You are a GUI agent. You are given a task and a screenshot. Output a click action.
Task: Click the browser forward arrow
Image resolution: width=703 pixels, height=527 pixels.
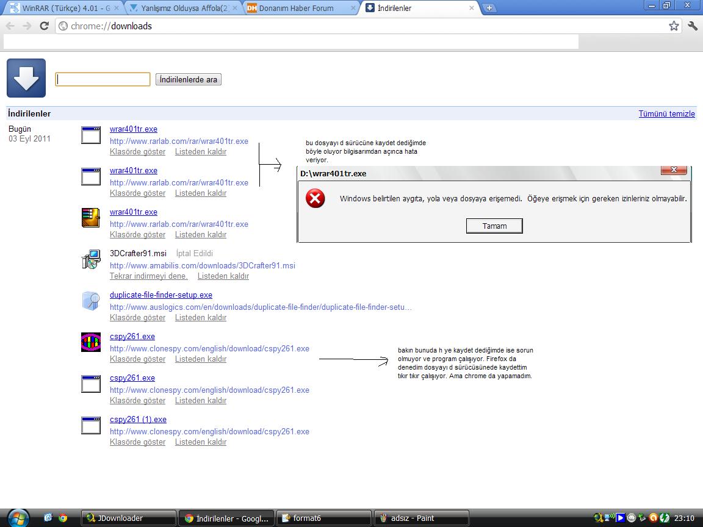27,26
